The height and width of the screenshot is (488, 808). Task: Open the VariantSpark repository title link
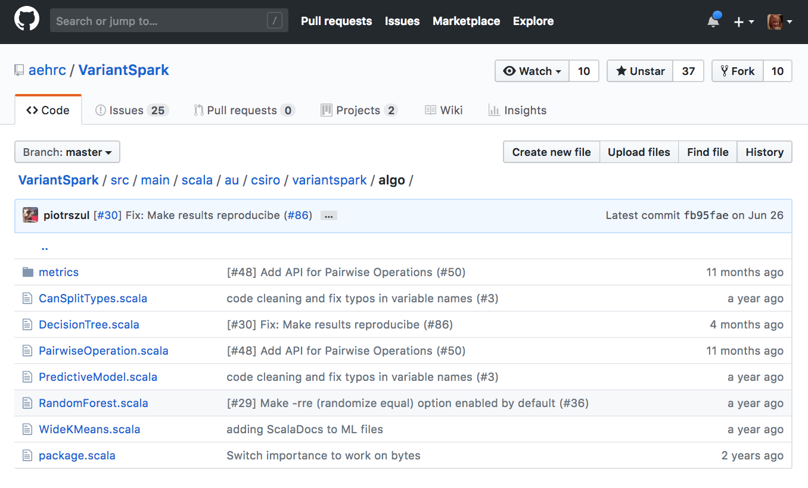[124, 70]
